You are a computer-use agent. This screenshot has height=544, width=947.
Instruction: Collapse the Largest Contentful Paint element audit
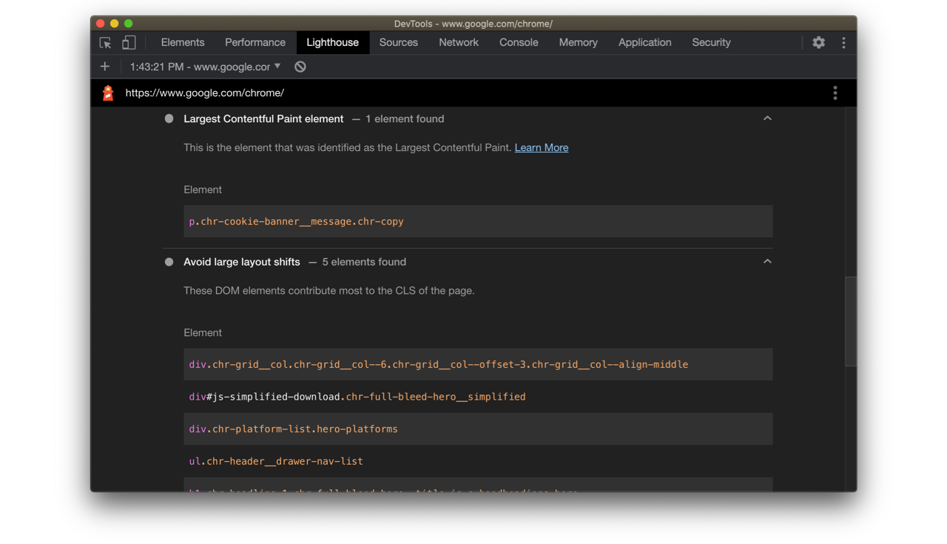point(767,118)
